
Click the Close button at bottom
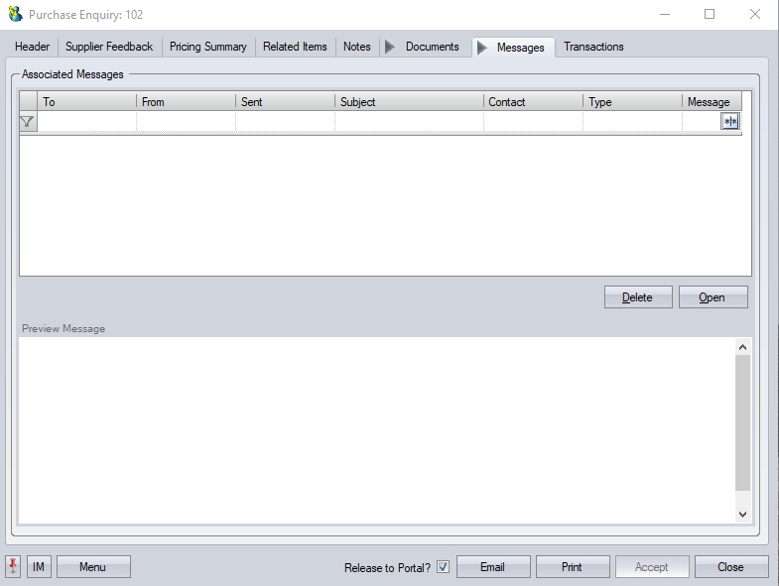731,566
